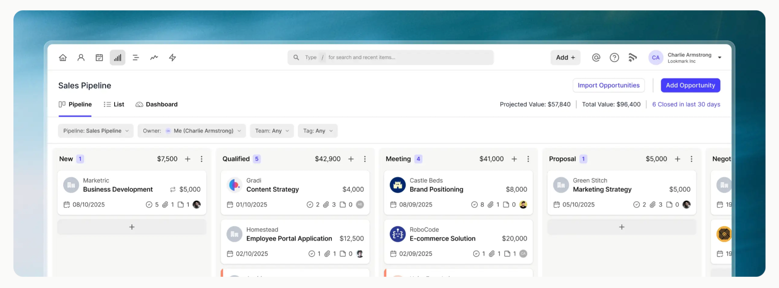Click the @ mentions icon
779x288 pixels.
coord(596,58)
